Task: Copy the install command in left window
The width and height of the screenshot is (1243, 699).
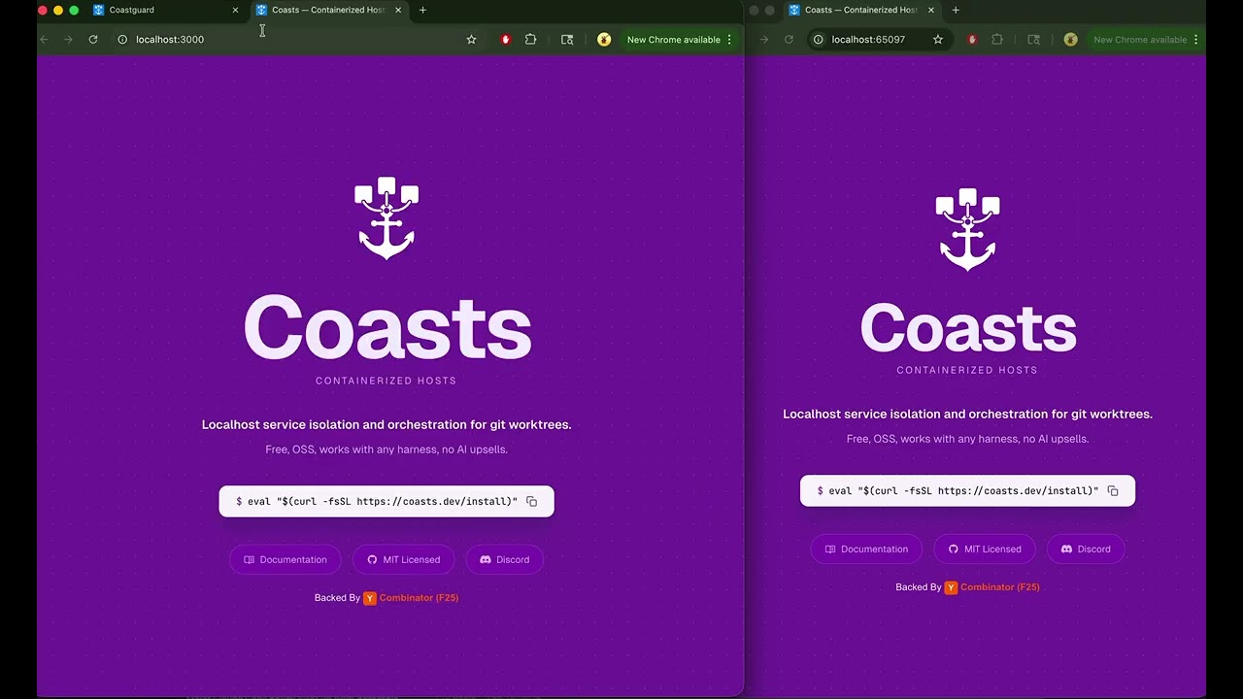Action: (x=531, y=502)
